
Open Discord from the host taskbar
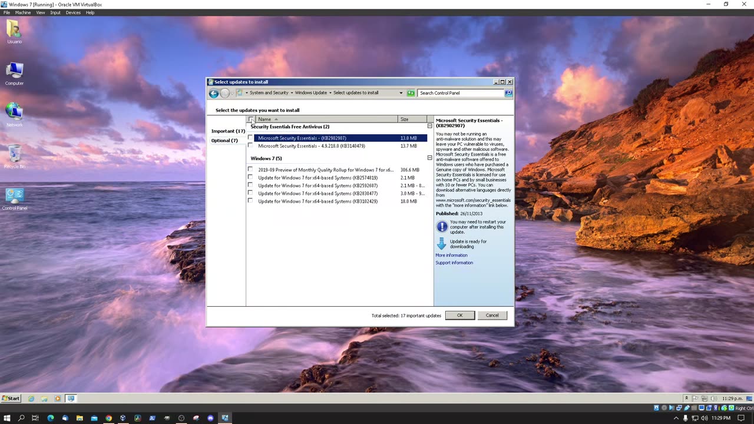(210, 418)
